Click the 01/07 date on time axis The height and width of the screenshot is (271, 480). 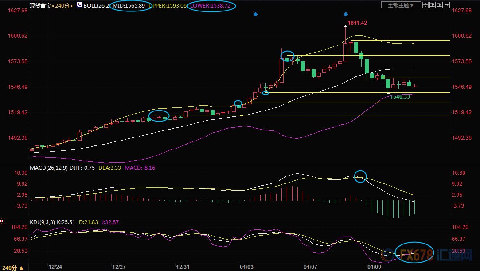point(310,267)
